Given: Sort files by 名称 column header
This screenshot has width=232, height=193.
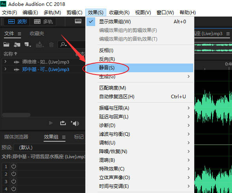Looking at the screenshot, I should [10, 54].
